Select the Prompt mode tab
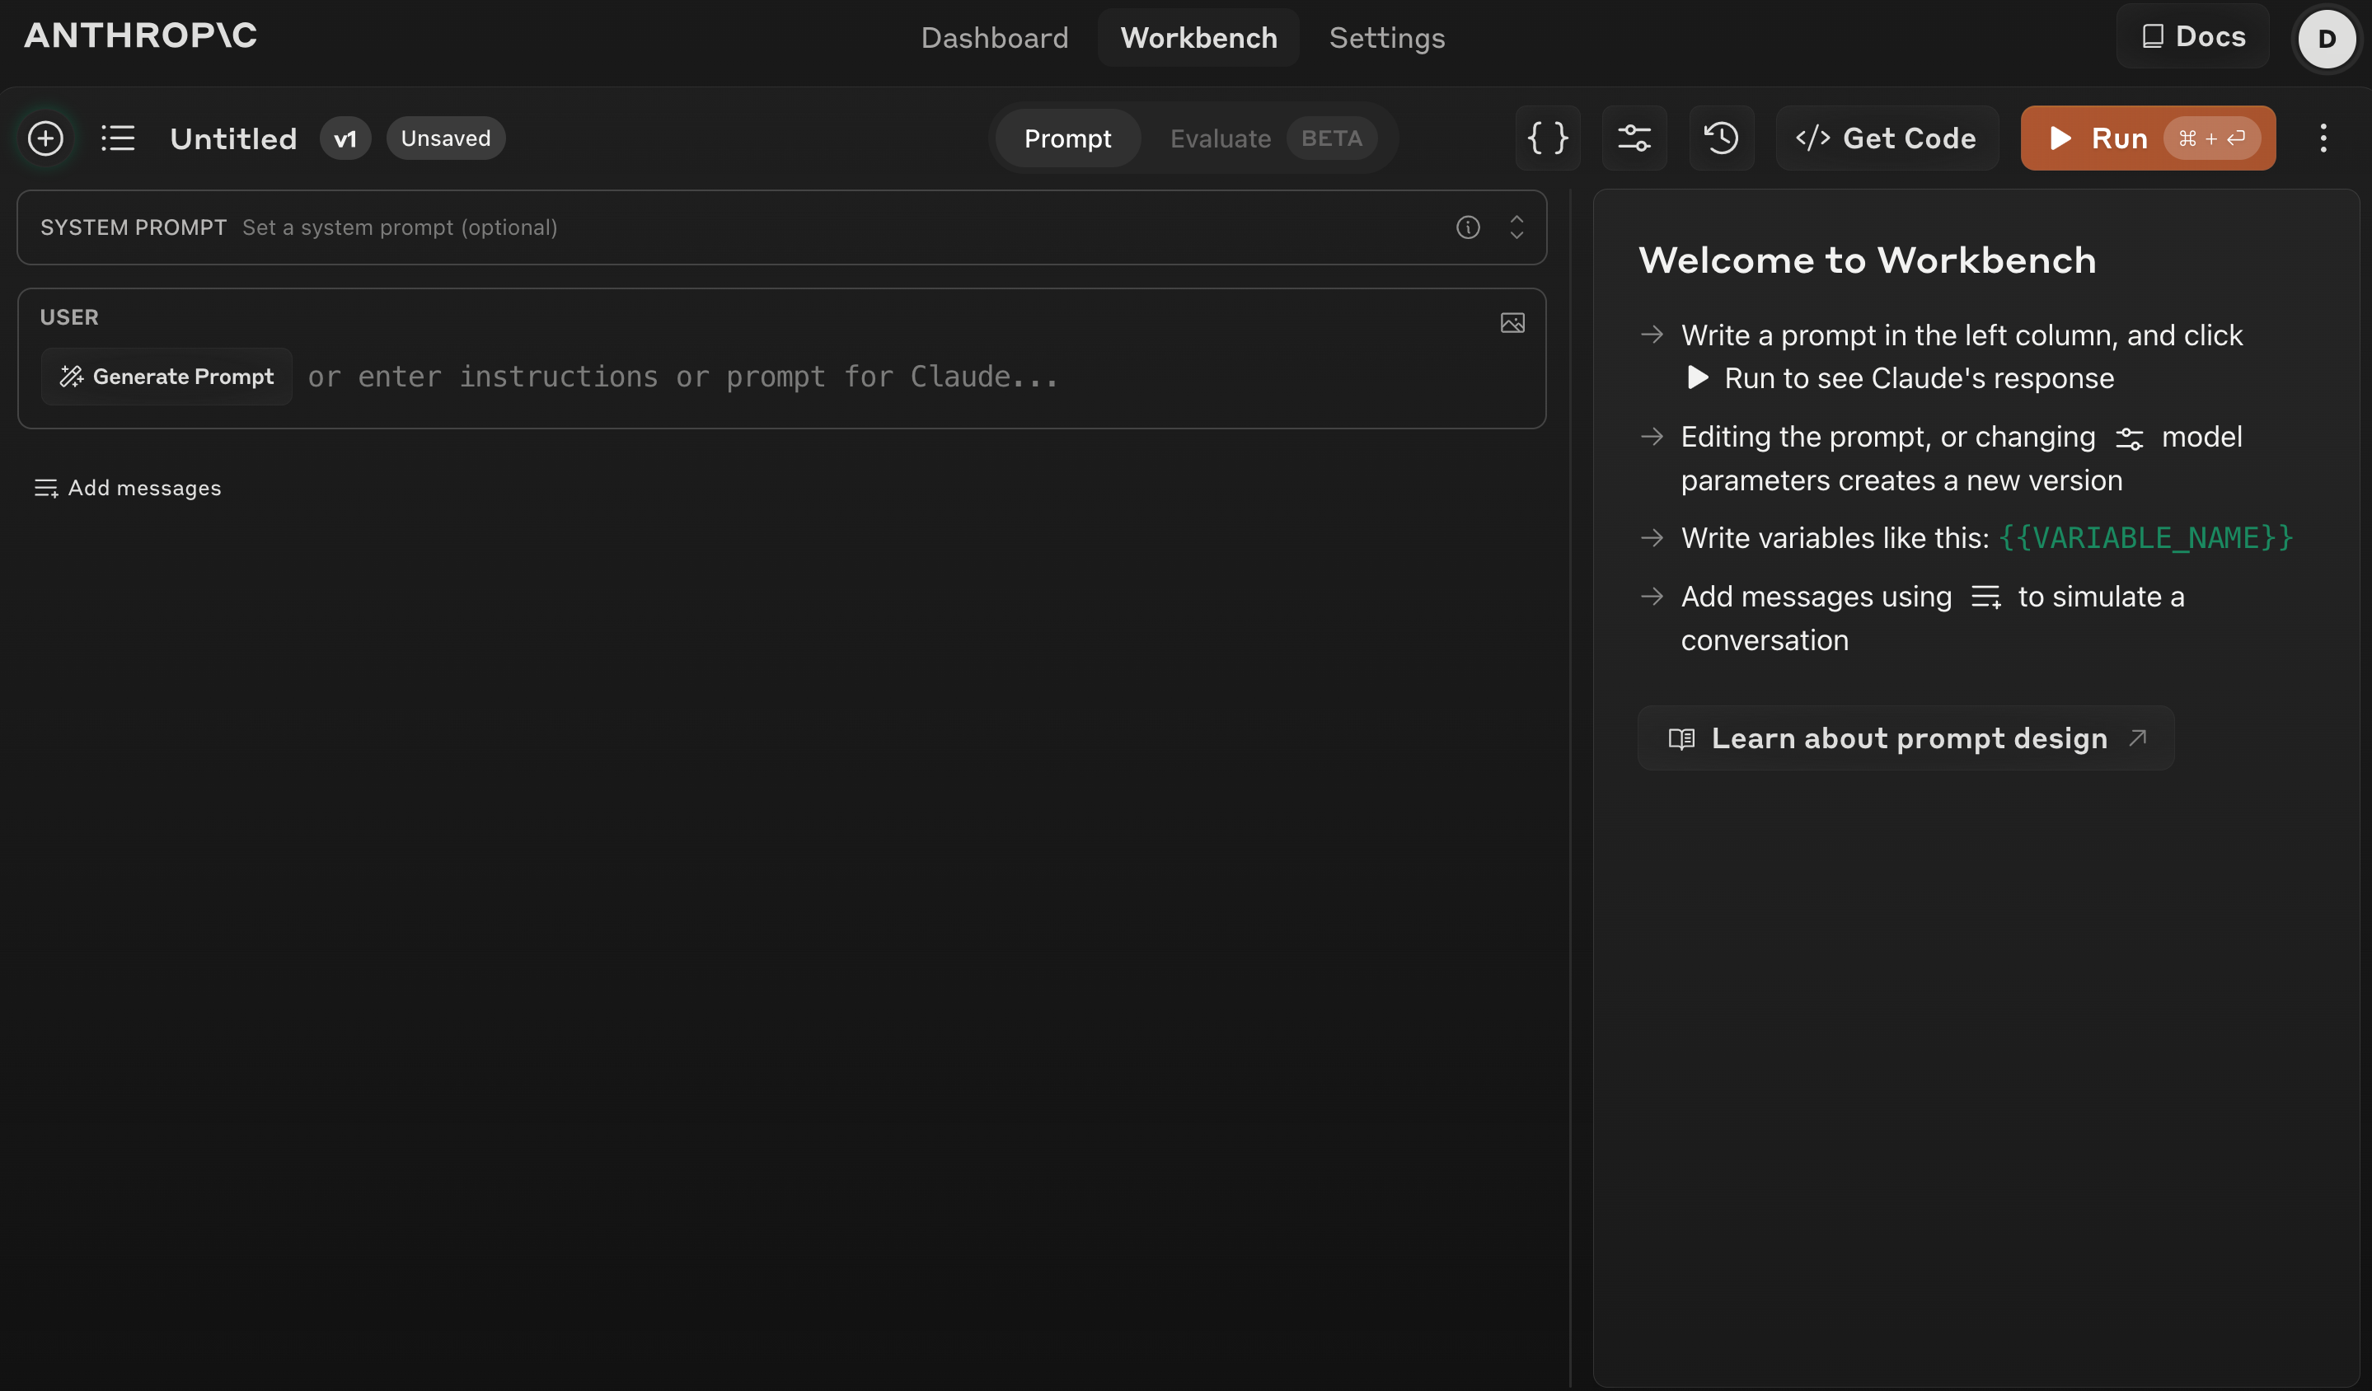Image resolution: width=2372 pixels, height=1391 pixels. pyautogui.click(x=1067, y=138)
